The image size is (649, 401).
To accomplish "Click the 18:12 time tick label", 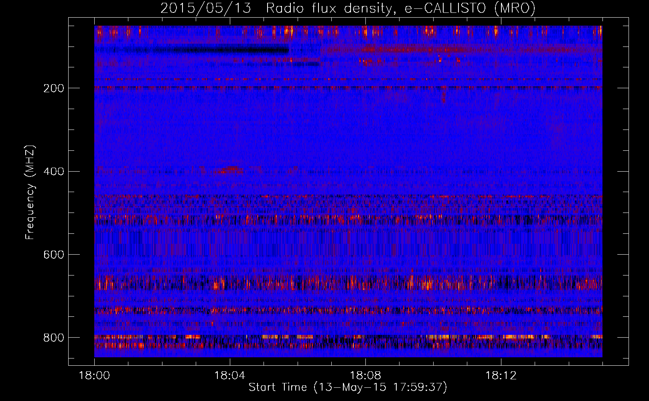I will 501,376.
